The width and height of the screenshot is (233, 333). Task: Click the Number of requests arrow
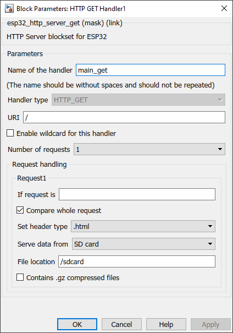(220, 149)
